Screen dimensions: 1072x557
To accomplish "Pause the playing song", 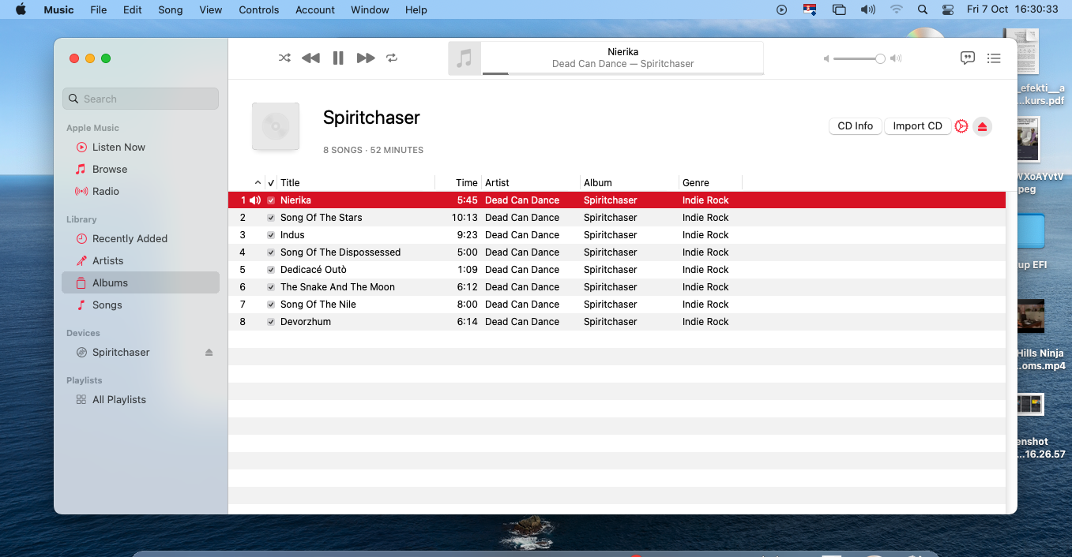I will point(338,58).
